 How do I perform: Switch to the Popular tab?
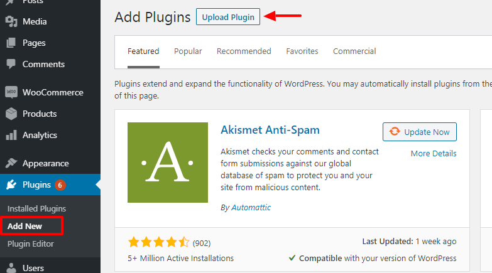click(x=188, y=51)
